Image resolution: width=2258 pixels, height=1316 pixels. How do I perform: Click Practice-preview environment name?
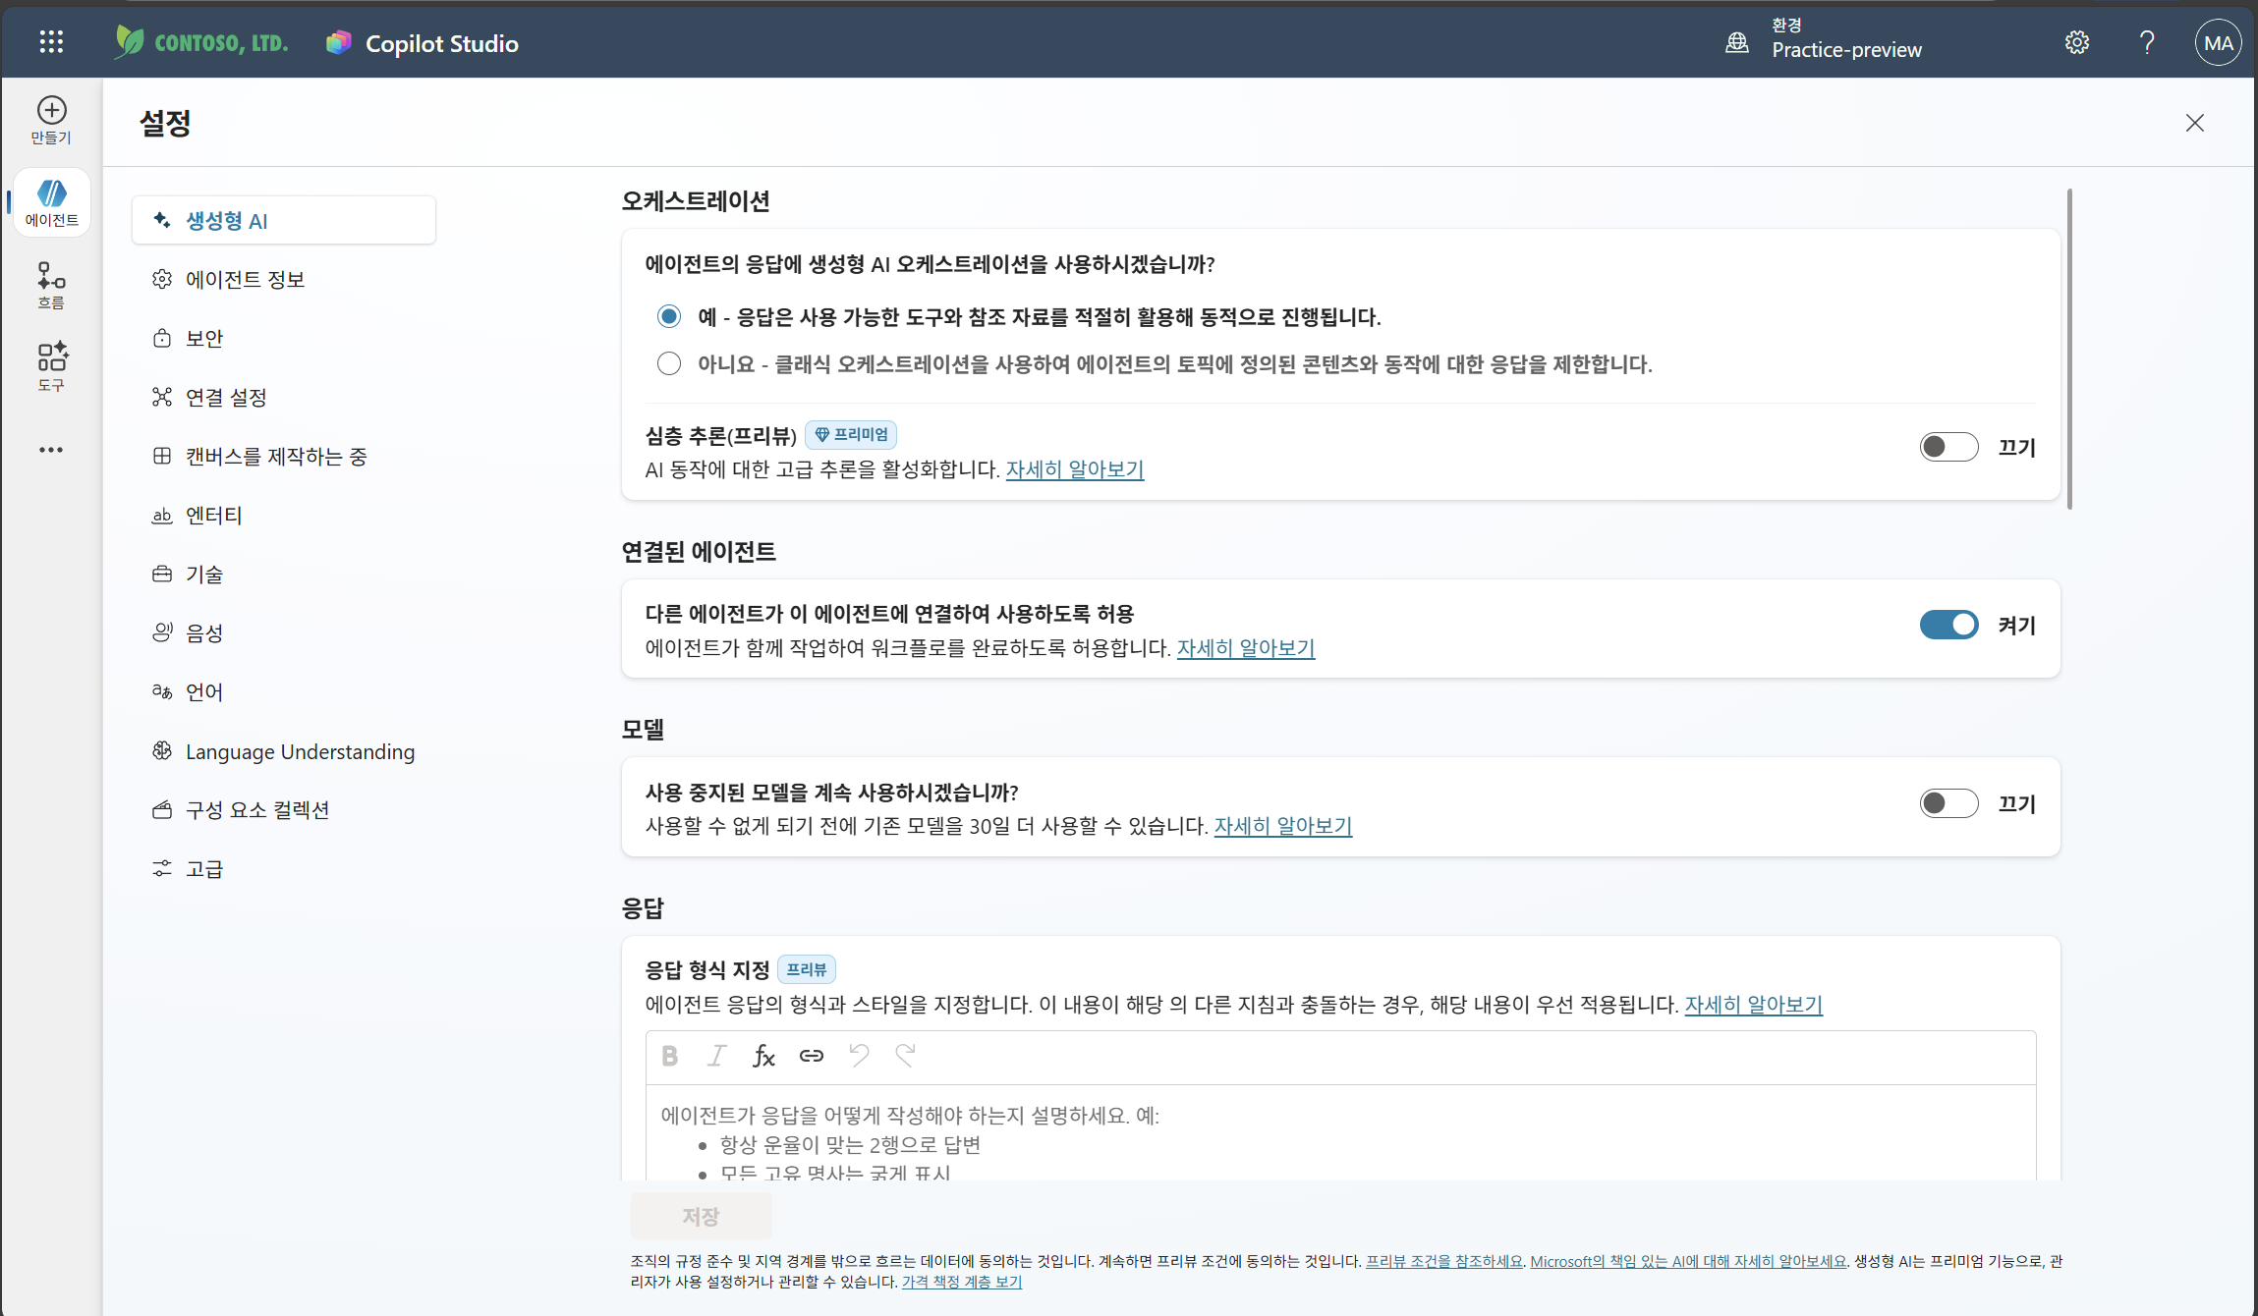coord(1846,50)
